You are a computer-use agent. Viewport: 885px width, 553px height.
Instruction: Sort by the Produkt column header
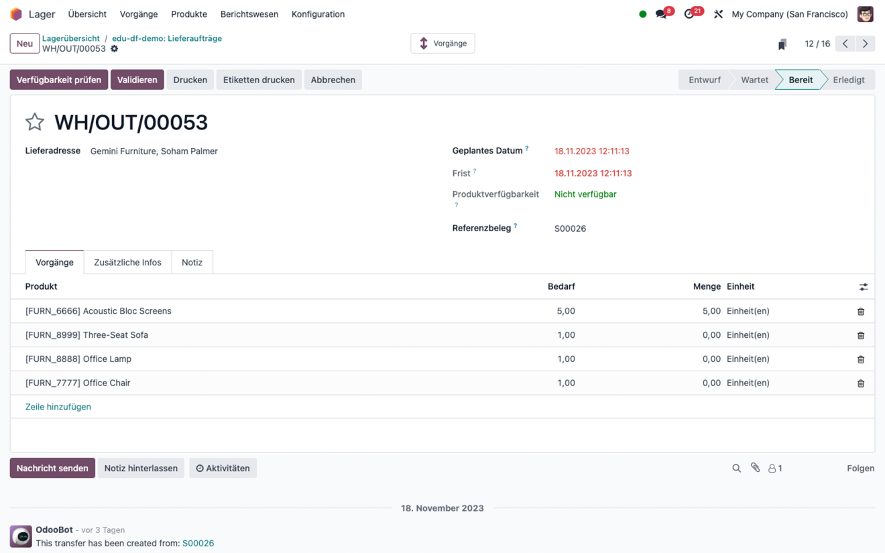click(41, 286)
